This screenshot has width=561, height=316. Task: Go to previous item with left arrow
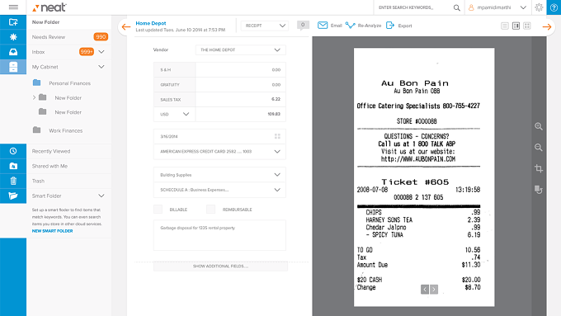pos(126,27)
